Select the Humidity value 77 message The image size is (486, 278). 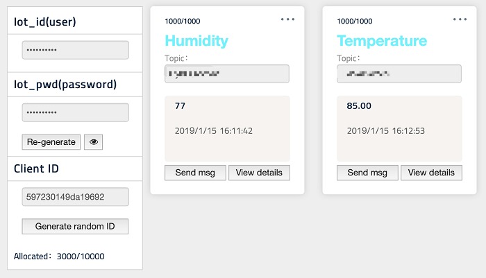tap(181, 106)
